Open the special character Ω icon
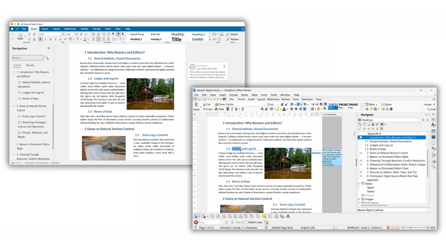Image resolution: width=446 pixels, height=251 pixels. 375,109
